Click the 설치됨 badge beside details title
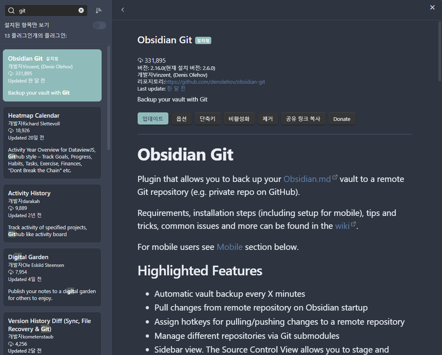 [x=203, y=40]
